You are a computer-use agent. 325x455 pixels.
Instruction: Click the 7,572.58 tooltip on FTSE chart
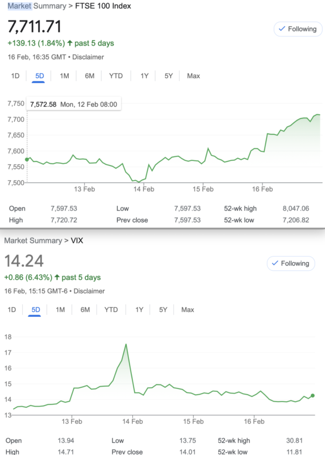[x=74, y=105]
